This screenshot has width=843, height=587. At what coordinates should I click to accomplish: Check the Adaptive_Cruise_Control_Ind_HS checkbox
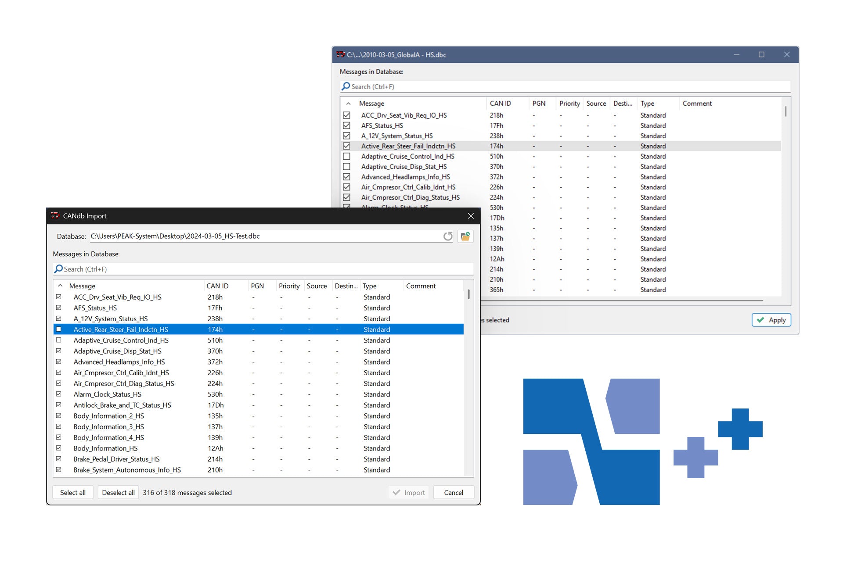pyautogui.click(x=59, y=340)
